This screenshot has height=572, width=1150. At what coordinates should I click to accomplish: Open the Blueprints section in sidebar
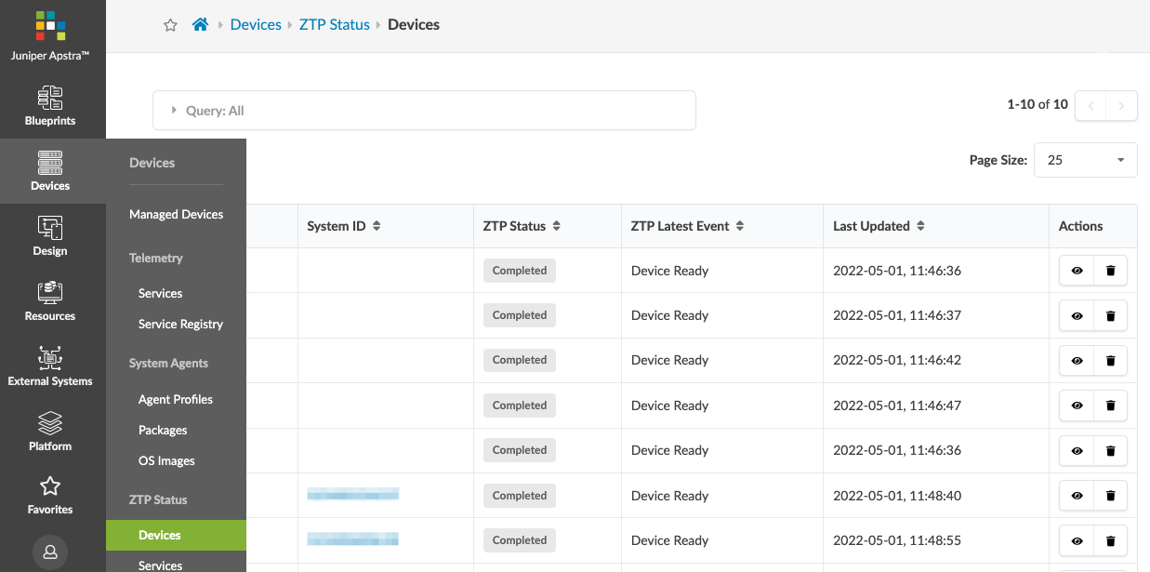(50, 106)
